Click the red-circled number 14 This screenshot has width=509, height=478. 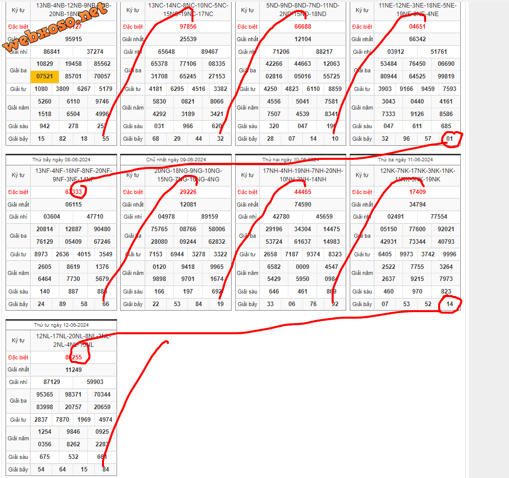click(450, 304)
